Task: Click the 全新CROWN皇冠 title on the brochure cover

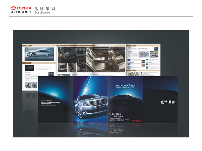Action: point(125,86)
